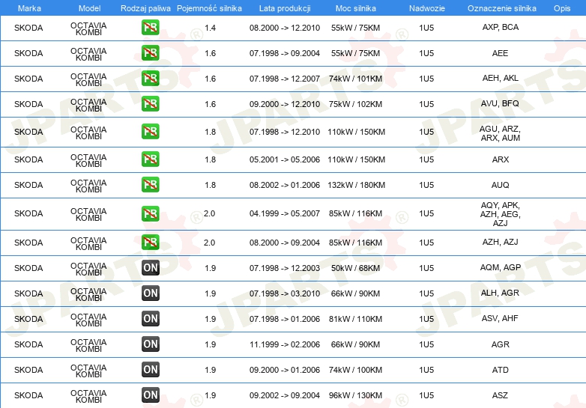This screenshot has height=408, width=586.
Task: Click the Lata produkcji column header
Action: (285, 8)
